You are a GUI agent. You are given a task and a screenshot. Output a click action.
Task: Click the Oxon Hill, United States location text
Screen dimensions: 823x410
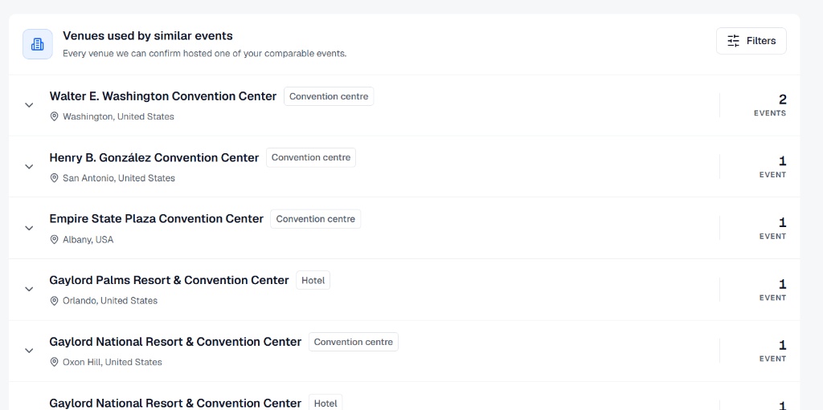[x=113, y=363]
